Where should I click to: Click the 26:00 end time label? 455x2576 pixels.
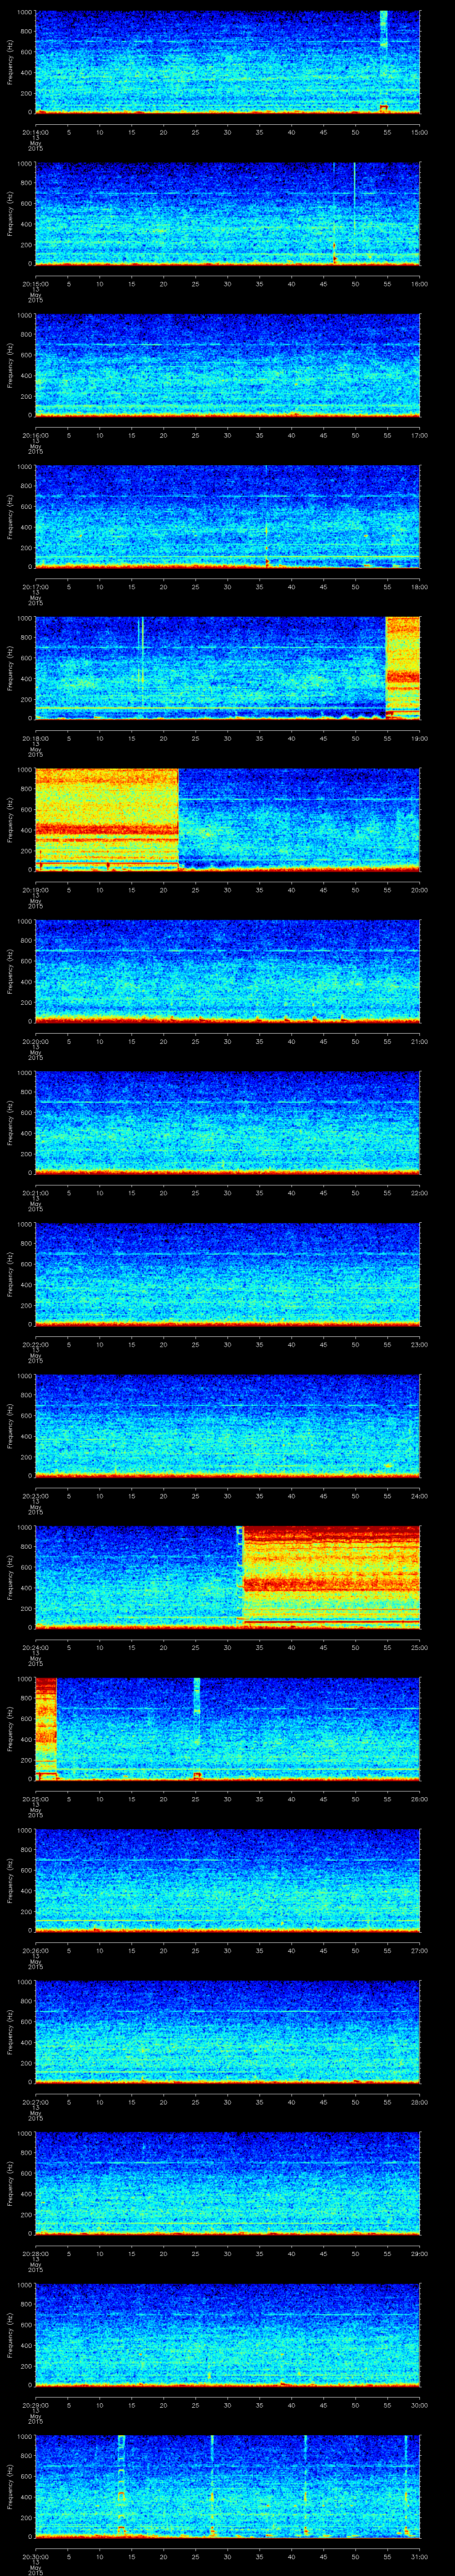click(419, 1798)
